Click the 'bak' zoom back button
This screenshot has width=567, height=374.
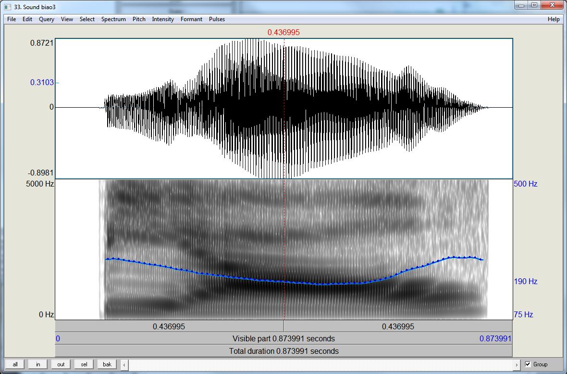(x=107, y=364)
